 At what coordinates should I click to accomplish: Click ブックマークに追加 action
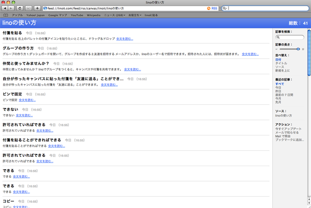289,140
